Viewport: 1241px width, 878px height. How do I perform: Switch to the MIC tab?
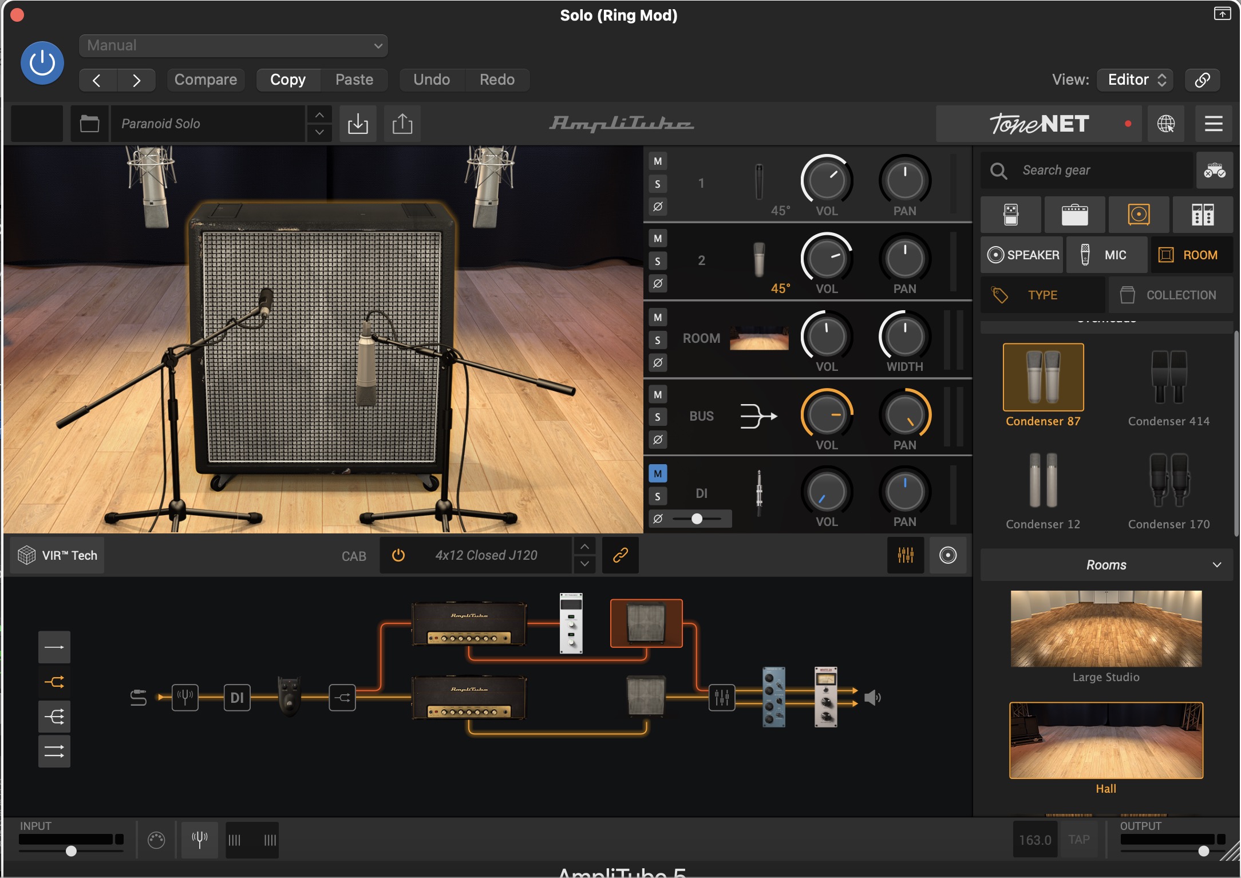(x=1107, y=255)
